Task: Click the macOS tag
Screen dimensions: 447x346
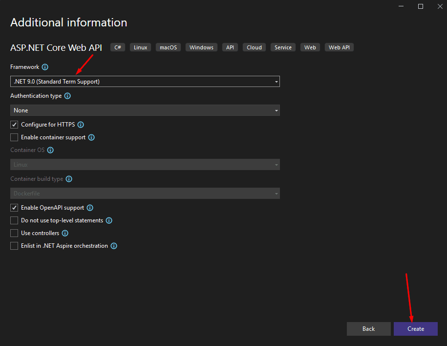Action: [168, 47]
